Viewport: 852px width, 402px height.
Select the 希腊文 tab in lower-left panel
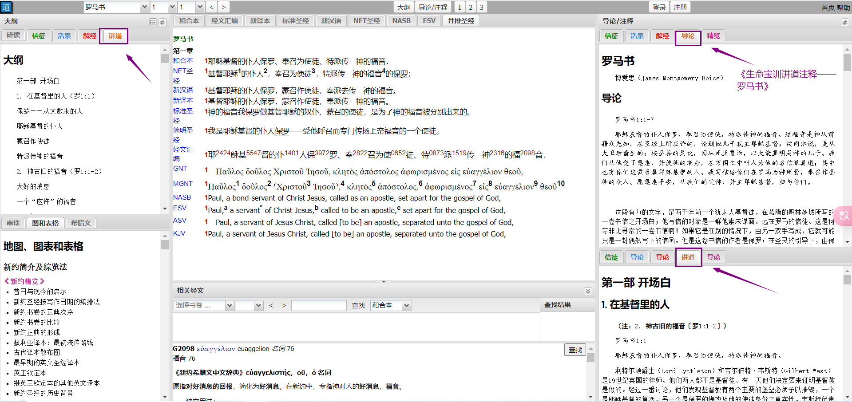tap(81, 223)
